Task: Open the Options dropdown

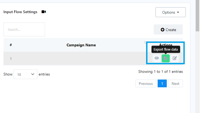Action: (x=171, y=12)
